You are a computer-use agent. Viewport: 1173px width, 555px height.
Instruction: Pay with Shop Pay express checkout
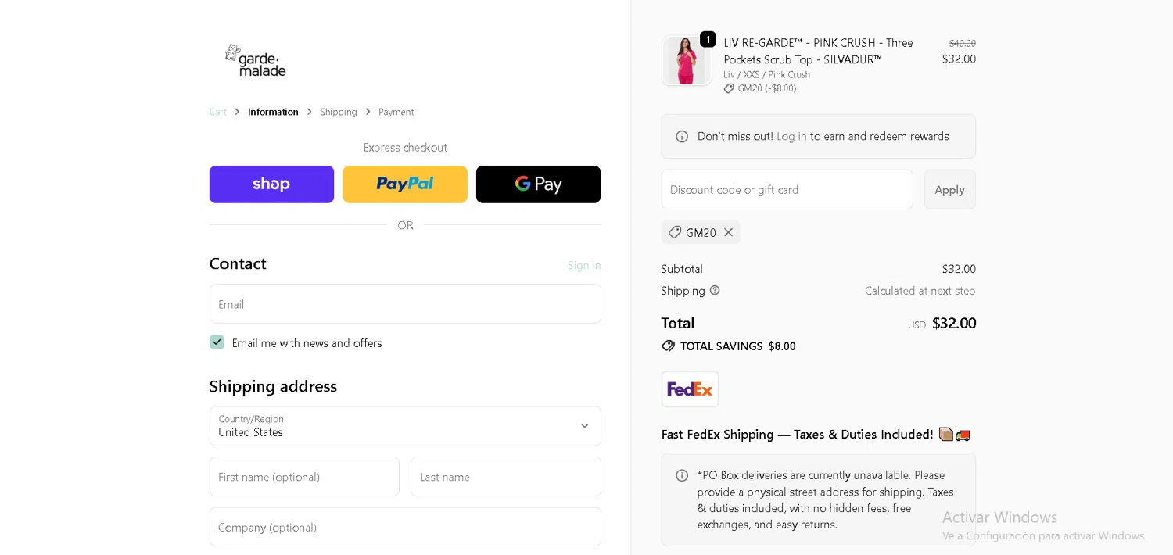point(271,184)
